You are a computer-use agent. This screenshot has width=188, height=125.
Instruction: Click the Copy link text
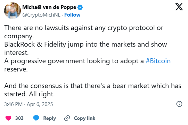pyautogui.click(x=84, y=118)
